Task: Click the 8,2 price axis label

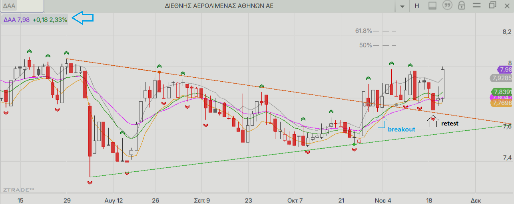Action: click(x=506, y=32)
